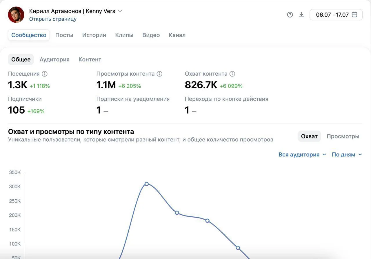Follow the Открыть страницу link
This screenshot has width=371, height=259.
point(53,19)
